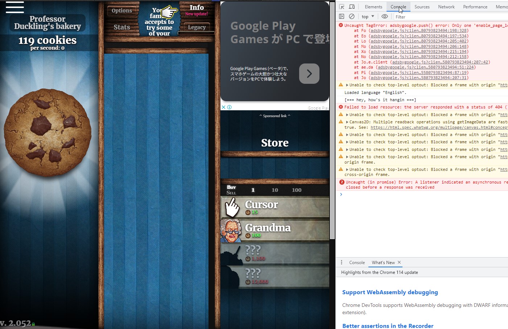Click the ad info icon
This screenshot has height=329, width=508.
[229, 107]
